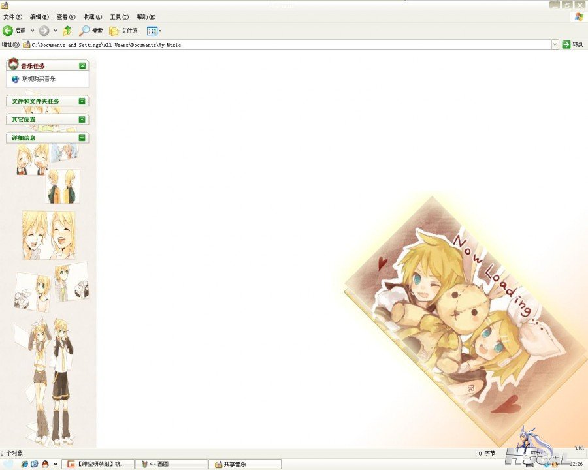Image resolution: width=588 pixels, height=470 pixels.
Task: Restore down the explorer window
Action: [x=567, y=5]
